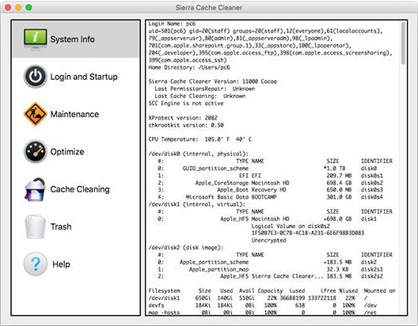Screen dimensions: 418x326
Task: Click the 'Last Cache Cleaning: Unknown' line
Action: (x=200, y=96)
